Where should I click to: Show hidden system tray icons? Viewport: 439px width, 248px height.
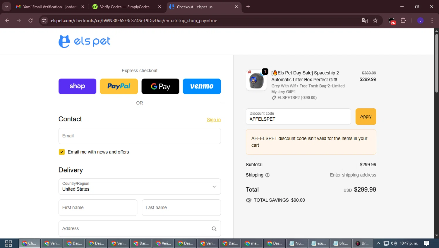point(378,243)
